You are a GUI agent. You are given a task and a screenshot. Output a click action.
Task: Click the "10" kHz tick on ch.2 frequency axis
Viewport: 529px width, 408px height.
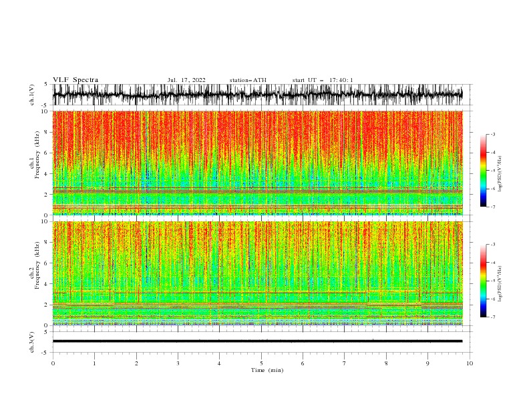coord(45,221)
